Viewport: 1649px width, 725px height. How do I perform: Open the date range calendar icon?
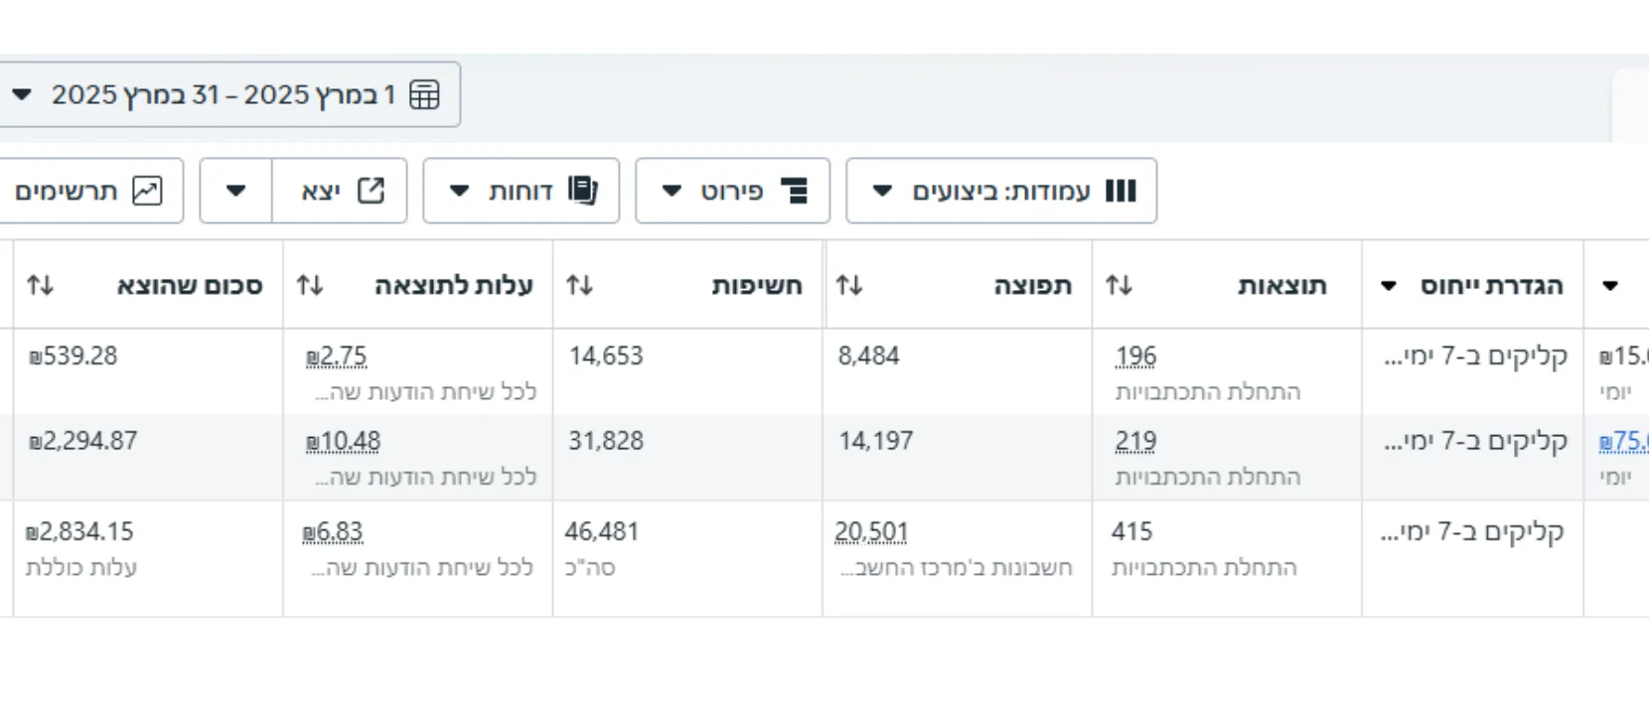(424, 94)
